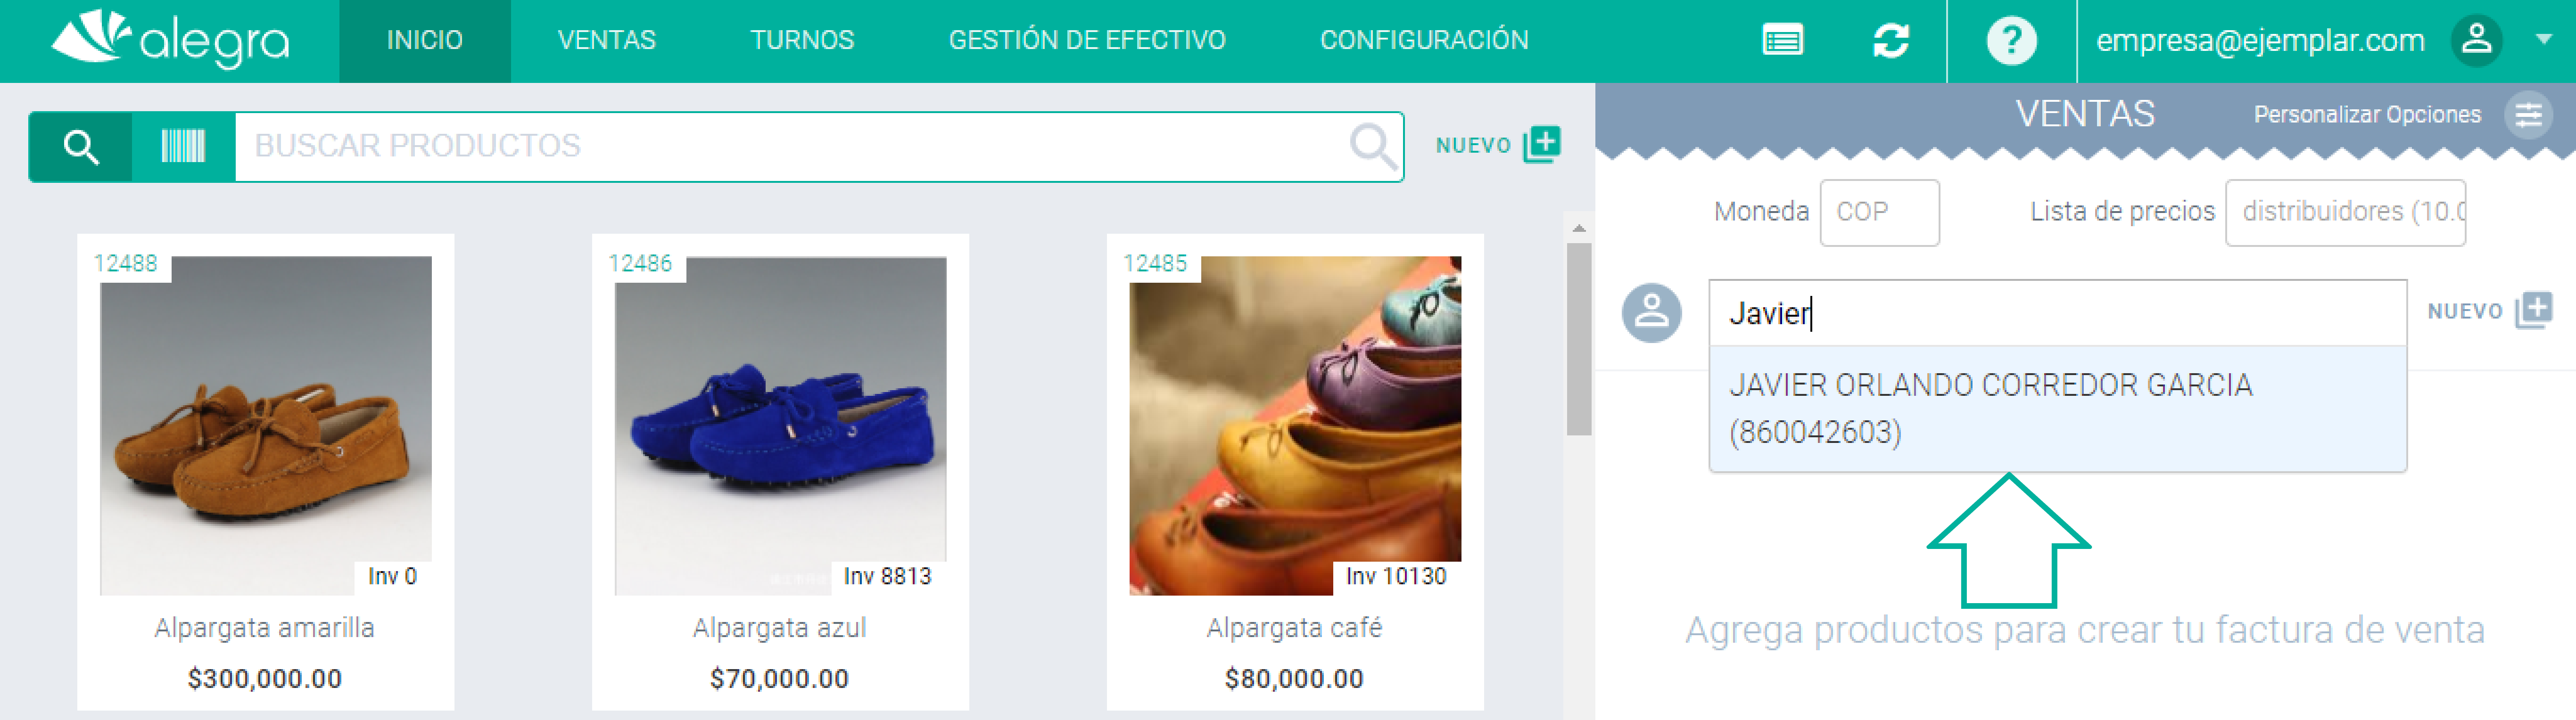
Task: Switch to barcode scanner search mode
Action: point(183,147)
